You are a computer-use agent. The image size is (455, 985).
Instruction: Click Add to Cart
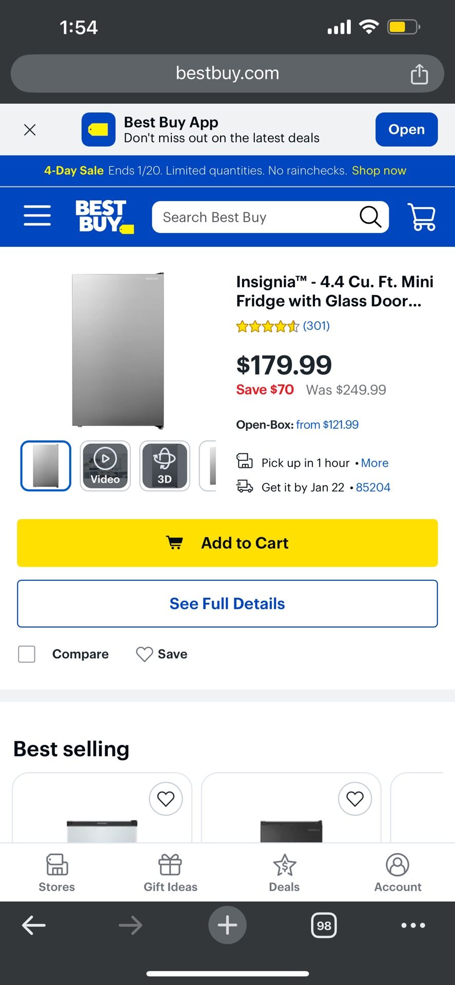[x=227, y=543]
